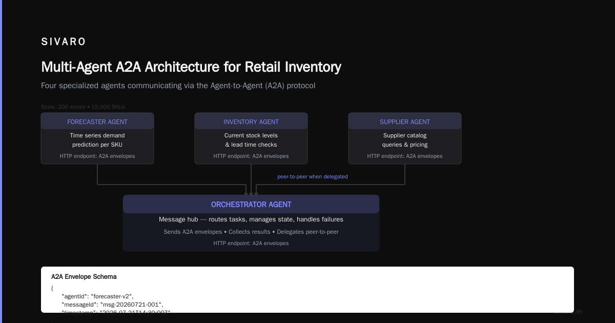Screen dimensions: 615x323
Task: Click the A2A Envelope Schema heading
Action: [x=84, y=276]
